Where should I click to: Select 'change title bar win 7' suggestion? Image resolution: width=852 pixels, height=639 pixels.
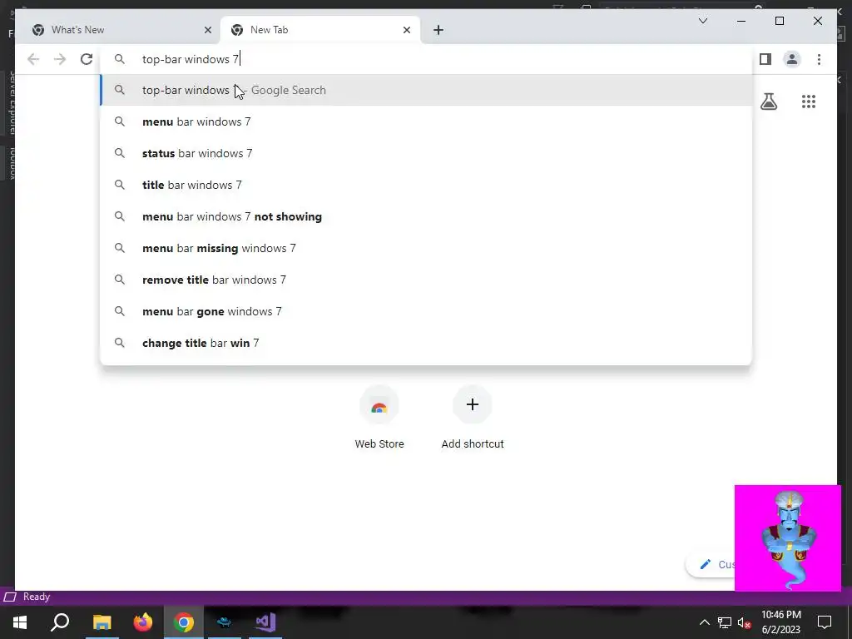[427, 342]
